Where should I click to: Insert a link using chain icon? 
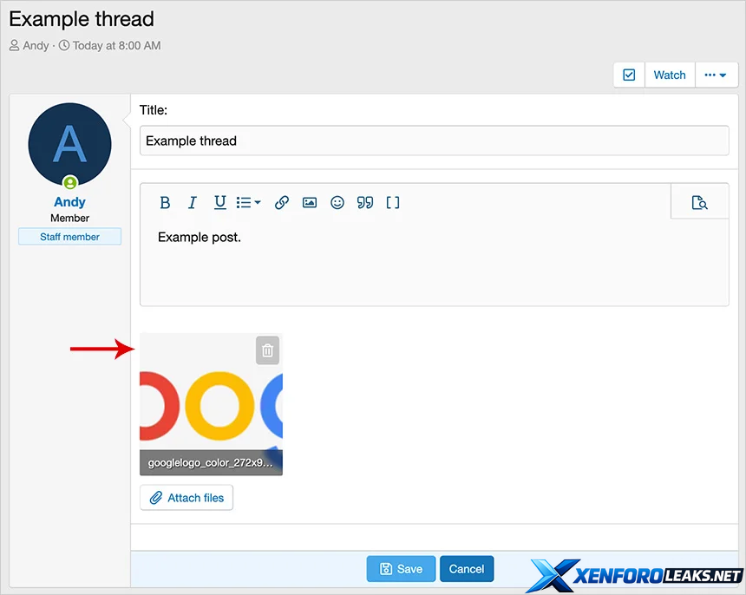(x=282, y=203)
